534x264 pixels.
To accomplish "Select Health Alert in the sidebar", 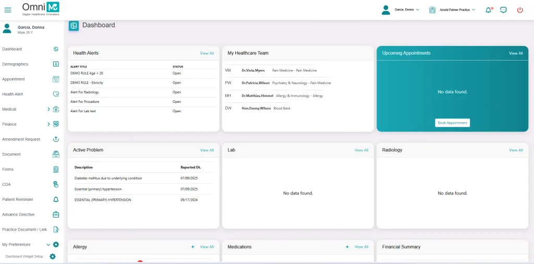I will 13,94.
